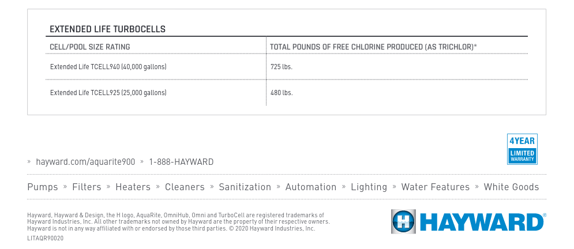Screen dimensions: 574x249
Task: Click the HAYWARD brand wordmark
Action: 482,222
